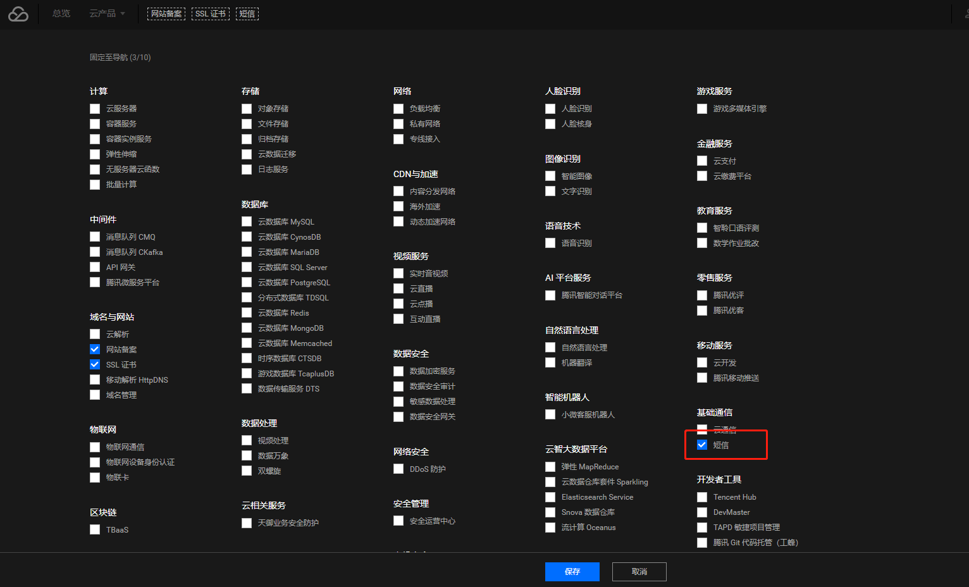Screen dimensions: 969x587
Task: Tick the 云数据库 MySQL checkbox
Action: (247, 221)
